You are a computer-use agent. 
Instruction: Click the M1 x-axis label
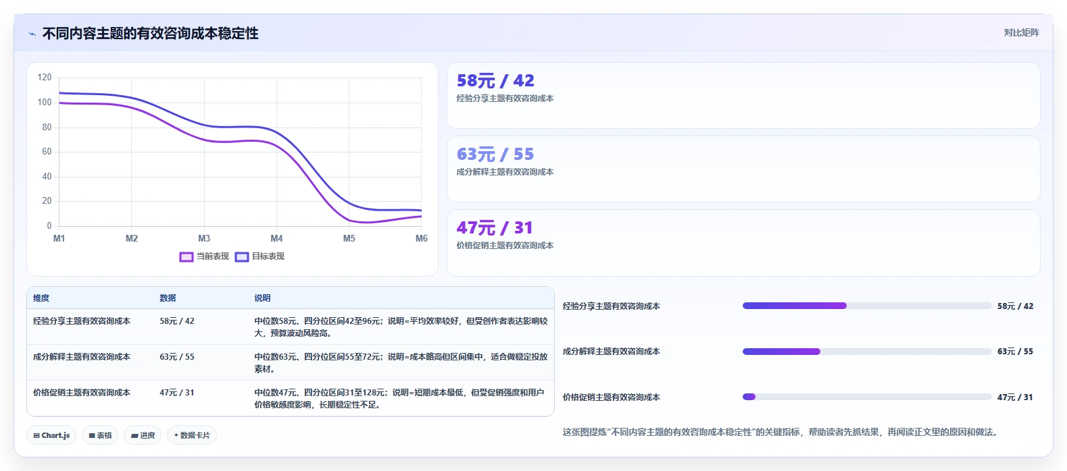(59, 239)
